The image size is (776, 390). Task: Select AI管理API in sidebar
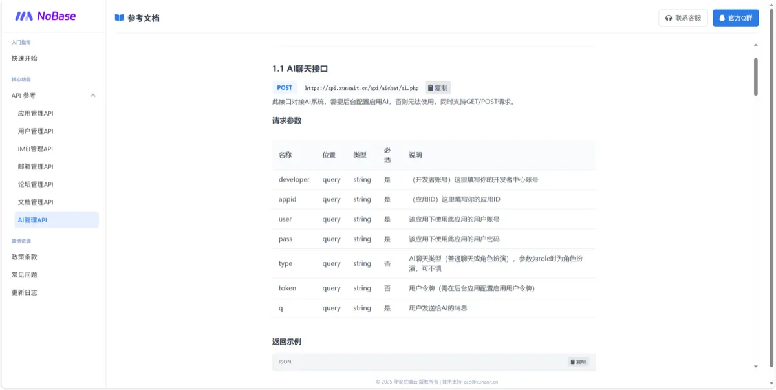click(x=57, y=220)
